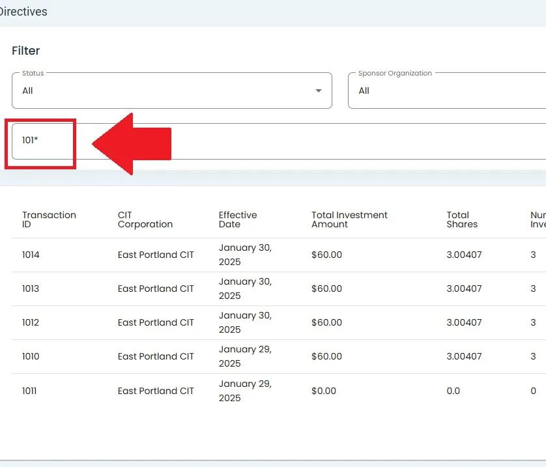The image size is (546, 467).
Task: Select transaction ID 1012 row
Action: coord(31,322)
